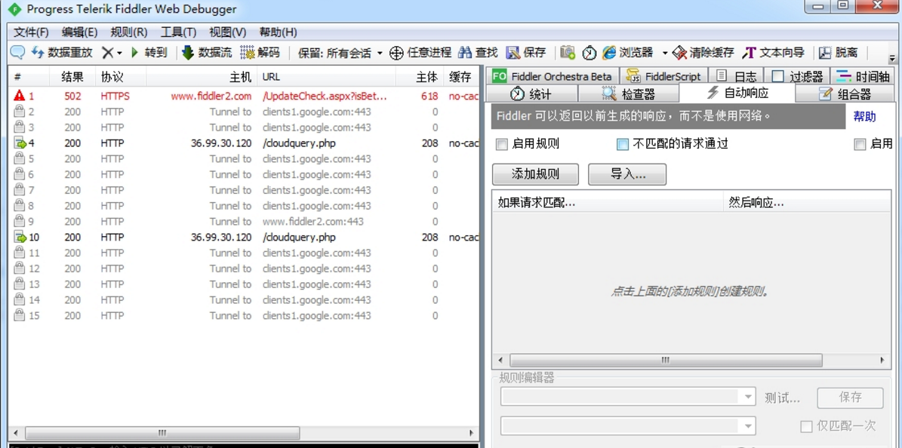Click the camera screenshot icon
The height and width of the screenshot is (448, 902).
[568, 53]
